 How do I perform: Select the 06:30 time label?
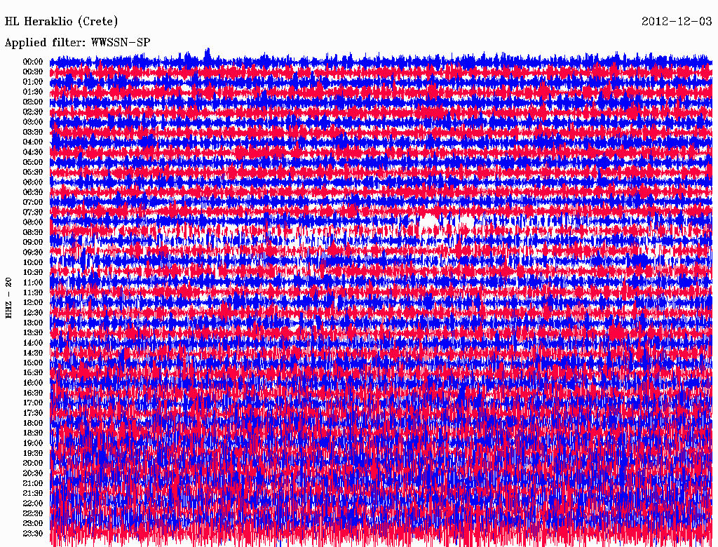[32, 192]
